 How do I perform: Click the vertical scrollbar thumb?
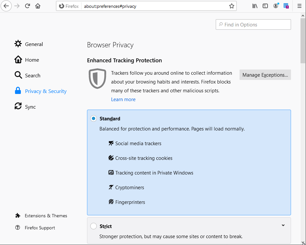[x=303, y=39]
